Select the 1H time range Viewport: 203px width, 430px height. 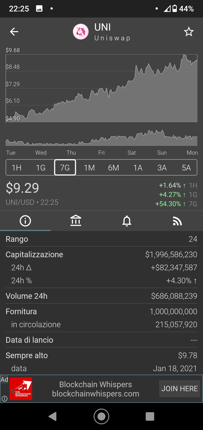pos(17,168)
